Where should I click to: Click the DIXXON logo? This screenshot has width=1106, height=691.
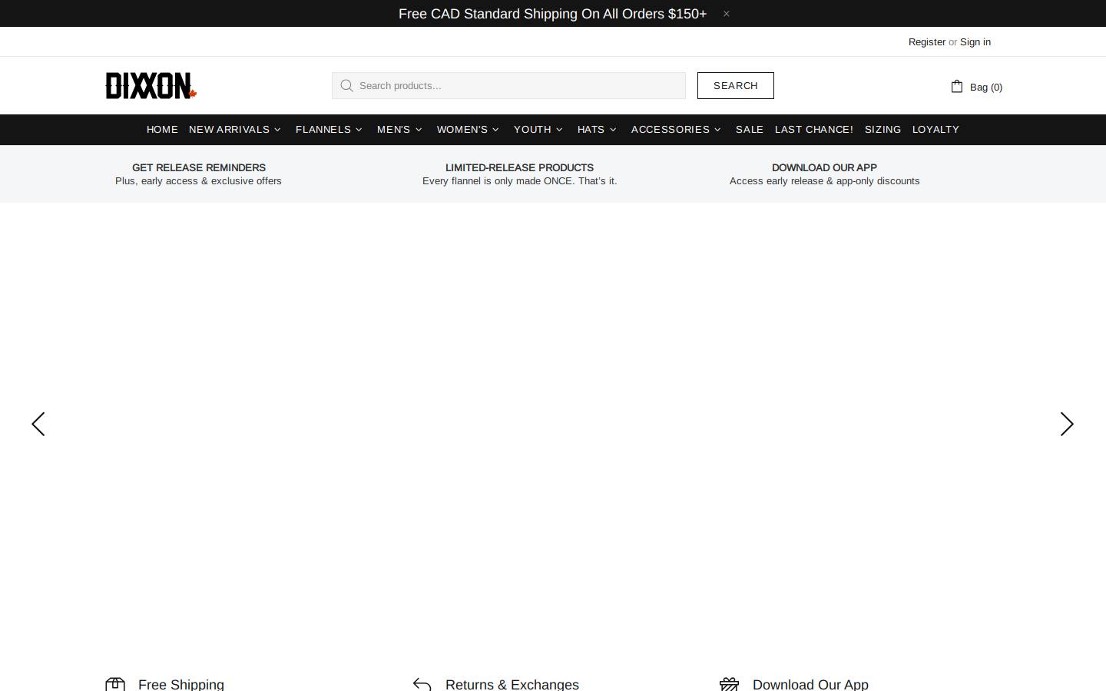pos(151,85)
